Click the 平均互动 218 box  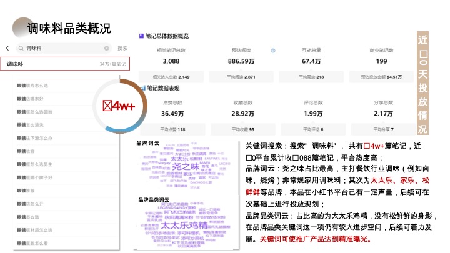[311, 77]
